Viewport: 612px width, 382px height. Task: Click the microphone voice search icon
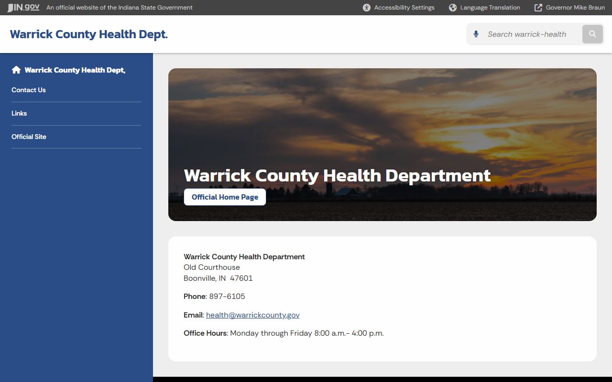pyautogui.click(x=476, y=34)
